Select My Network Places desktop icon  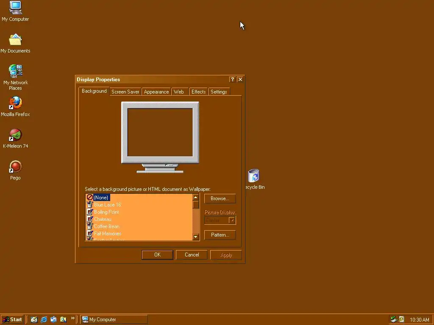coord(16,77)
